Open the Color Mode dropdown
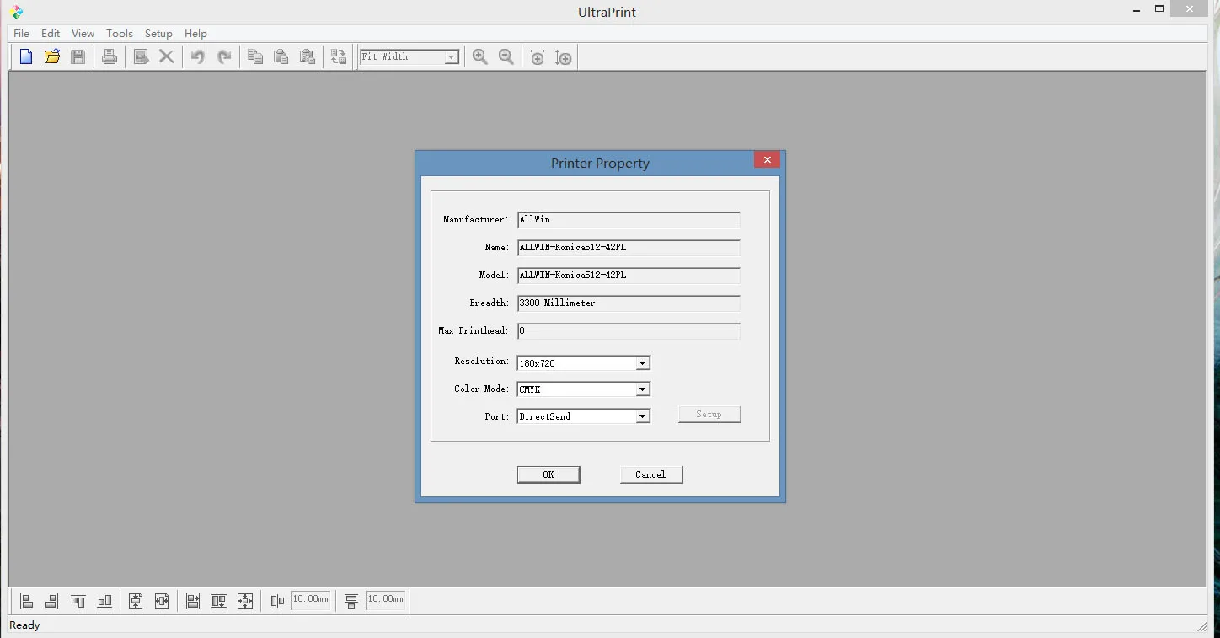Screen dimensions: 1220x638 [642, 389]
